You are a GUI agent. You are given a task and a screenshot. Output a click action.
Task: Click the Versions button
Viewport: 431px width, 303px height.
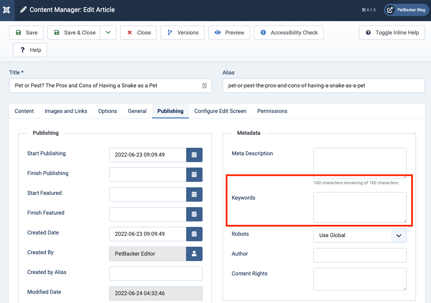183,32
